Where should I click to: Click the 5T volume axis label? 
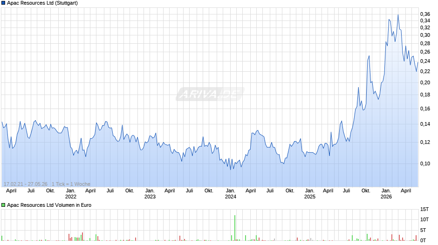pyautogui.click(x=423, y=230)
